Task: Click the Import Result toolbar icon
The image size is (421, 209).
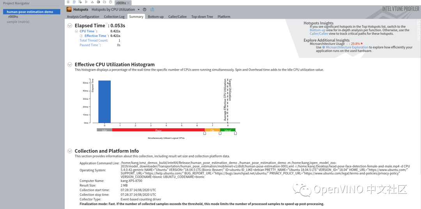Action: coord(92,2)
